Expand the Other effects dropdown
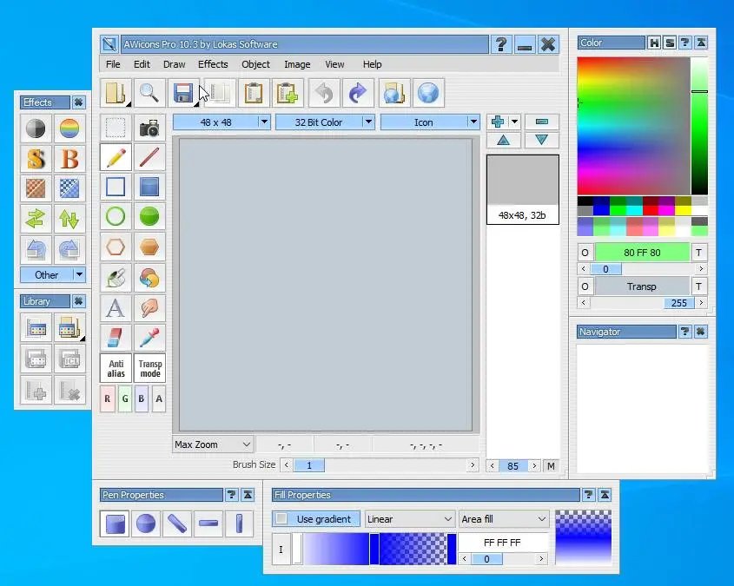The width and height of the screenshot is (734, 586). pos(80,274)
